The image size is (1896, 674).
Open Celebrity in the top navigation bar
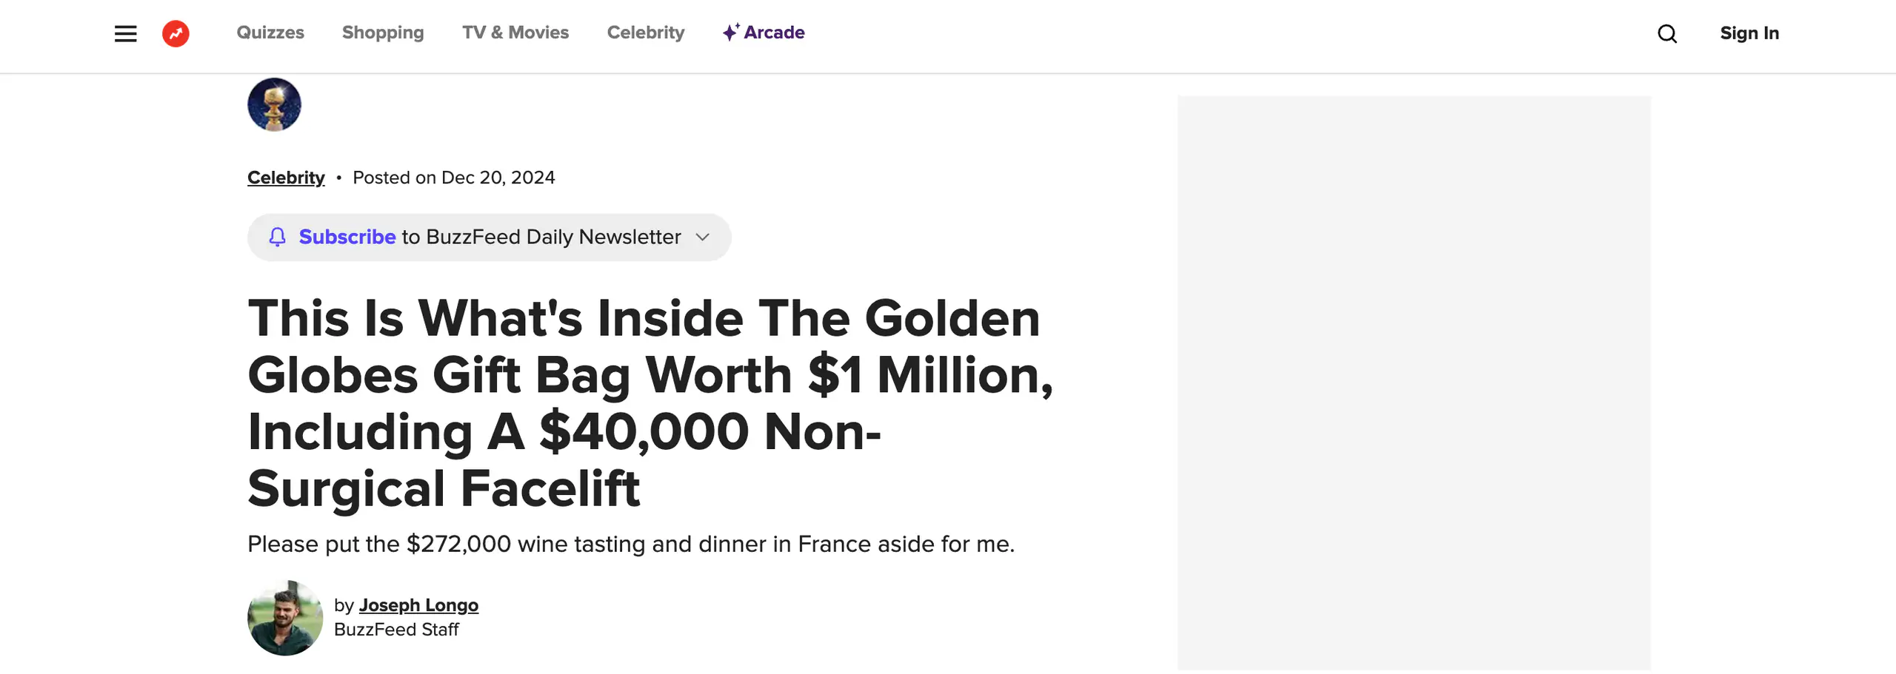[646, 33]
